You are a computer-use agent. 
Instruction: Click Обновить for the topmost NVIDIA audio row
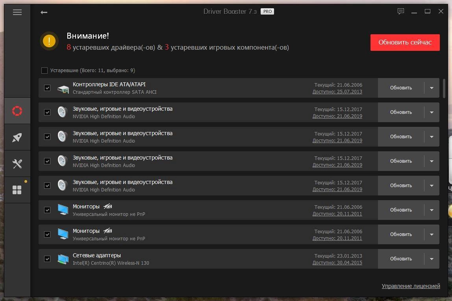401,112
